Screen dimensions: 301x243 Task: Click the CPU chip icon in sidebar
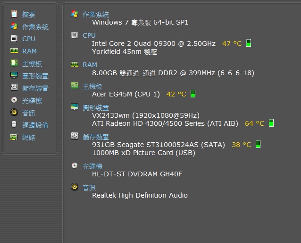[x=14, y=38]
